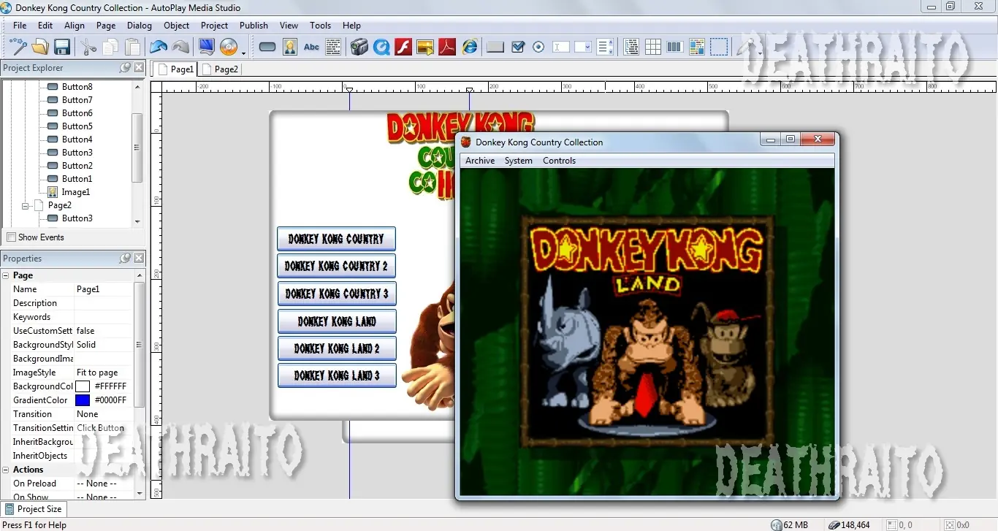The image size is (998, 531).
Task: Select Button8 in Project Explorer tree
Action: coord(77,87)
